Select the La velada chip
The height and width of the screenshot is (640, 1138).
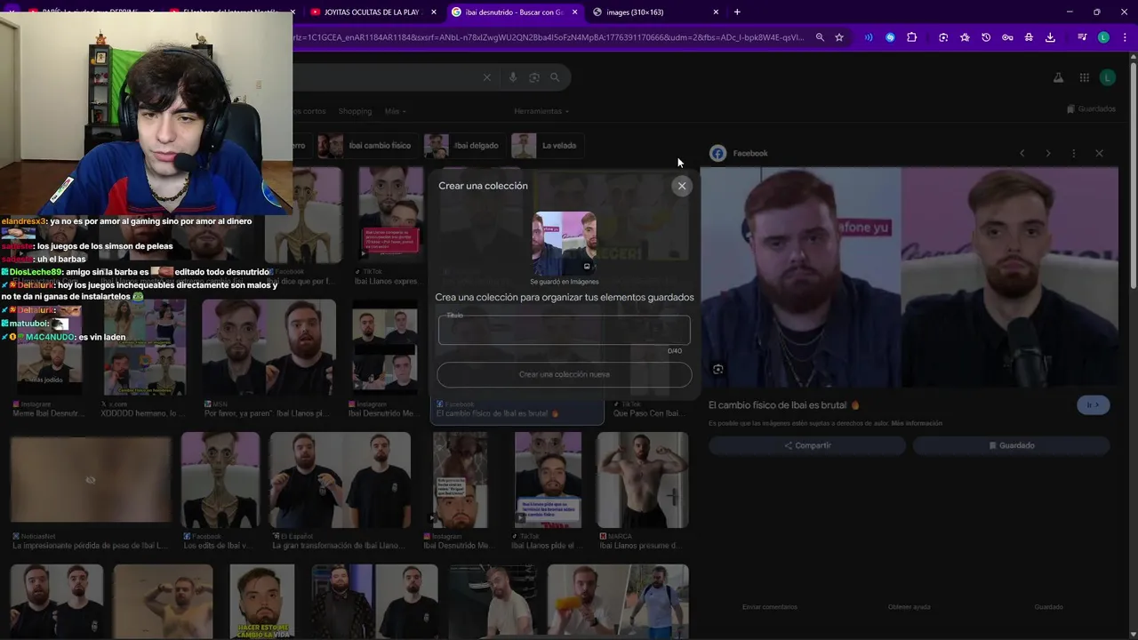(x=546, y=145)
